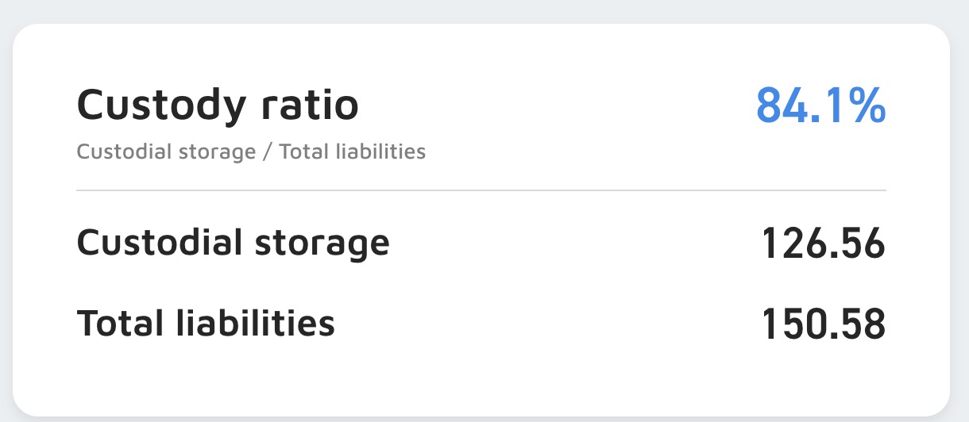Viewport: 969px width, 422px height.
Task: Click the percent sign of the blue ratio
Action: point(865,105)
